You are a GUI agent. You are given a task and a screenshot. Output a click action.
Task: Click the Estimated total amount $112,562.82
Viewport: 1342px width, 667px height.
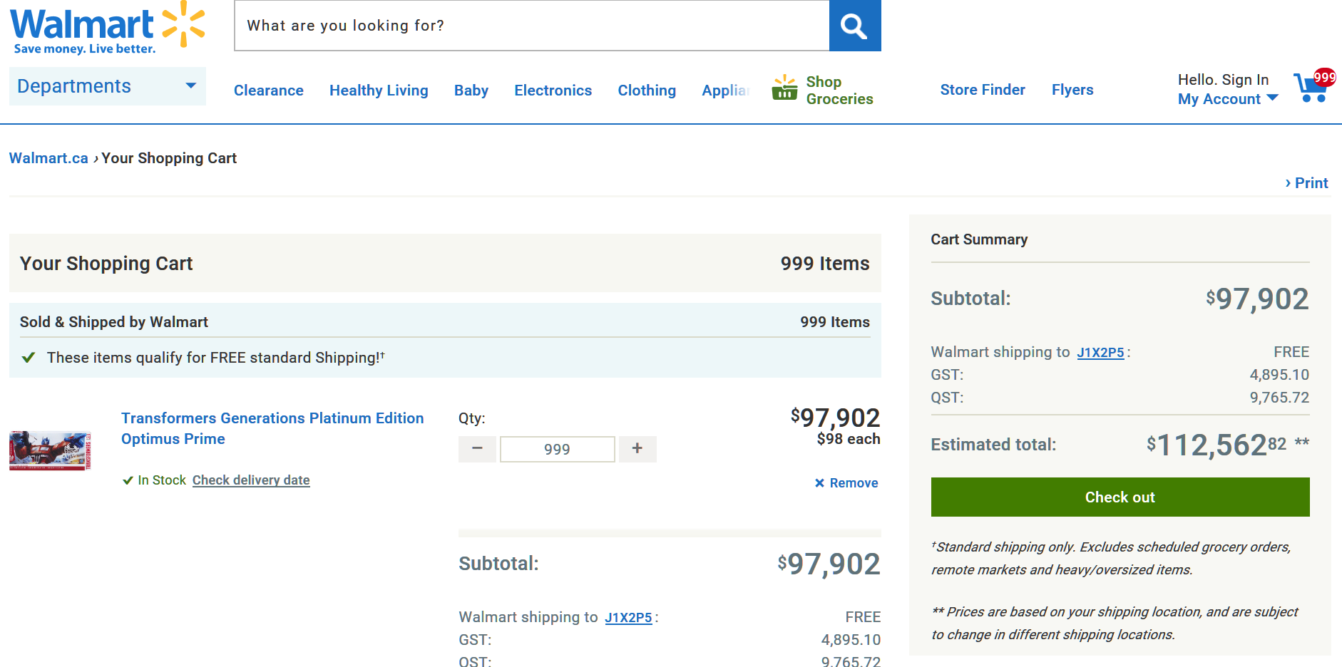(x=1216, y=445)
